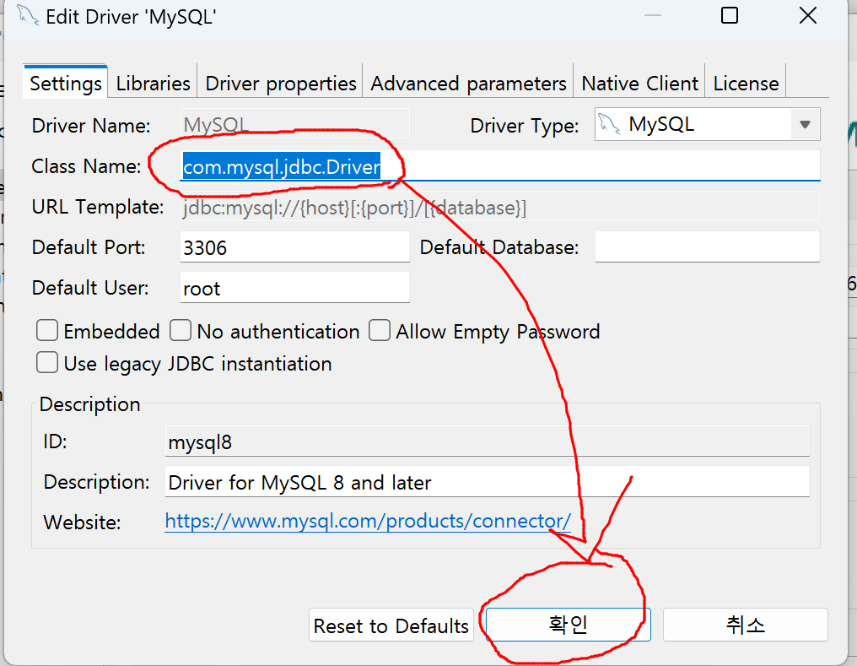This screenshot has width=857, height=666.
Task: Enable Use legacy JDBC instantiation
Action: click(x=47, y=362)
